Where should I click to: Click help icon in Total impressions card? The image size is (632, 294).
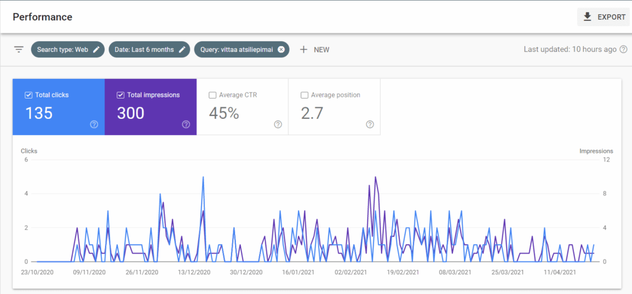186,125
